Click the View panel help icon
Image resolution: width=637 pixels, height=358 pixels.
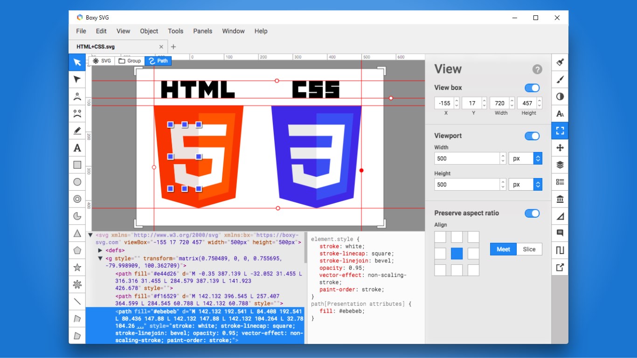tap(537, 69)
